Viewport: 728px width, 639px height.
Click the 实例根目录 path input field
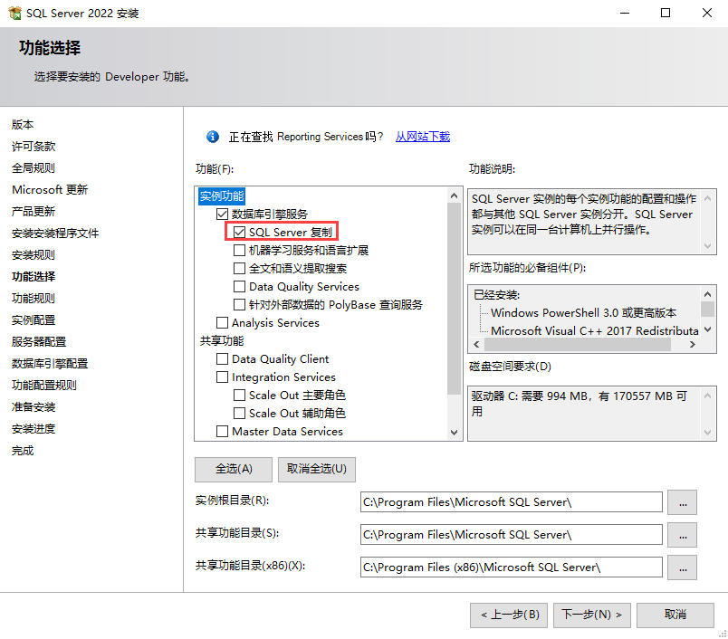511,502
